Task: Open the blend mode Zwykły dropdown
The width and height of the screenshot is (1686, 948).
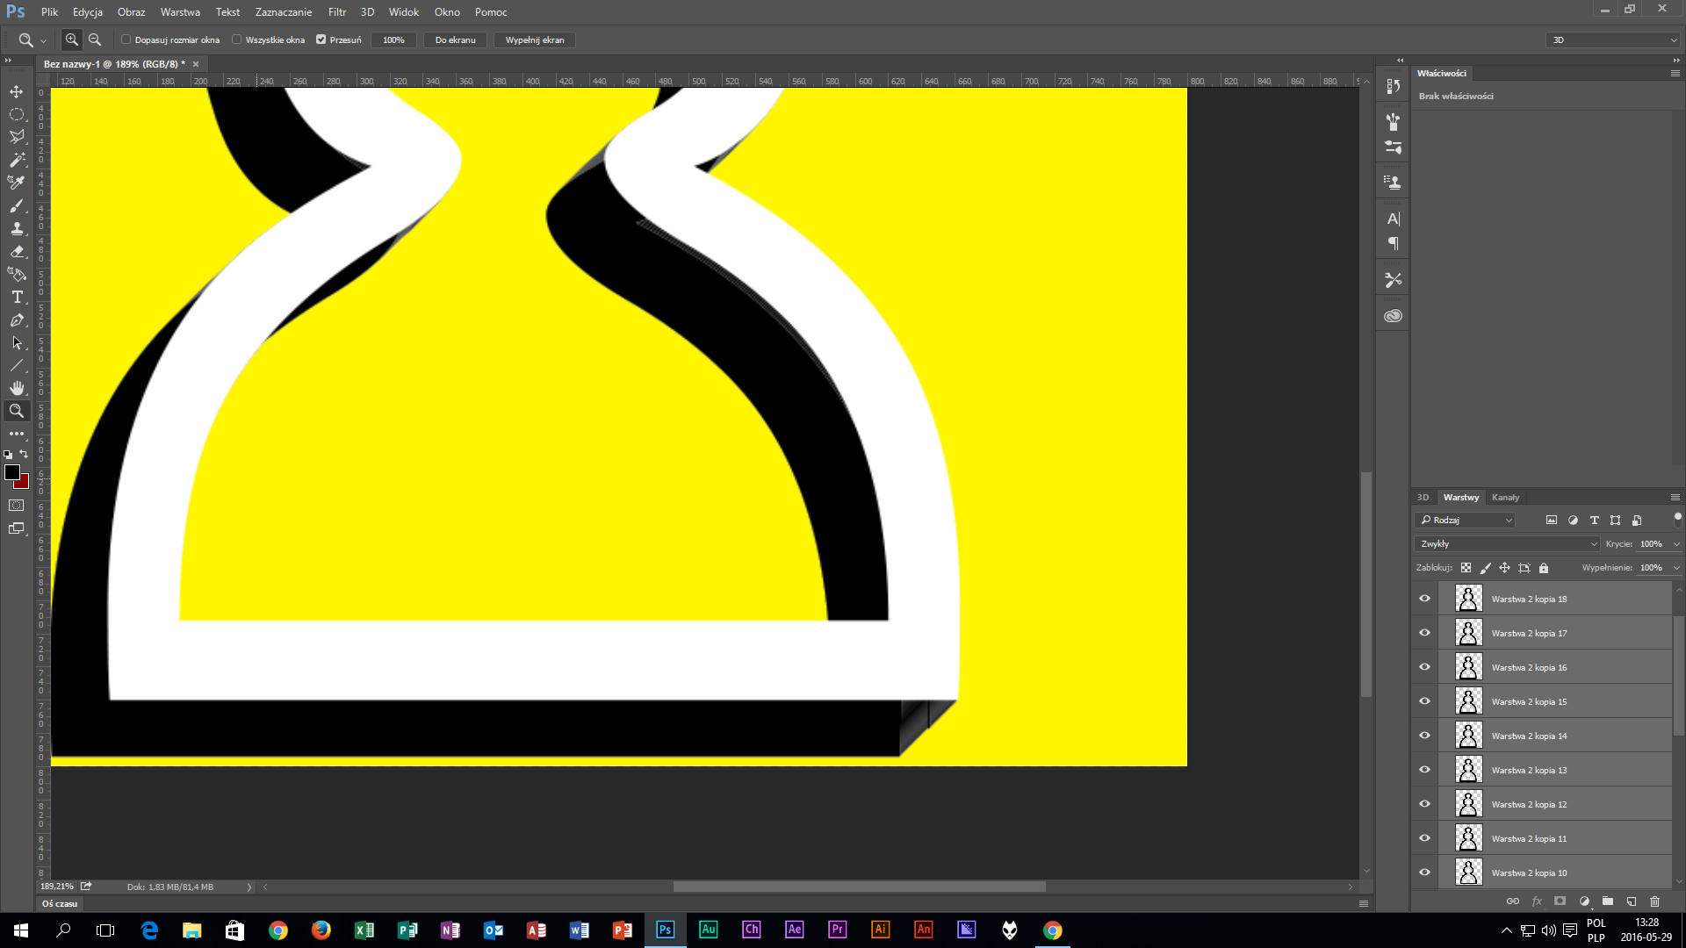Action: tap(1508, 544)
